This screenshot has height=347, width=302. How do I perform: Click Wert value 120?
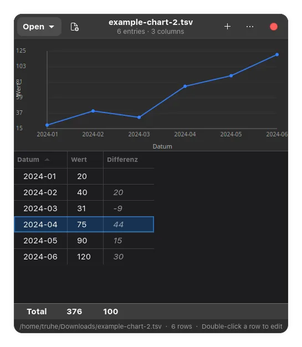pos(84,257)
